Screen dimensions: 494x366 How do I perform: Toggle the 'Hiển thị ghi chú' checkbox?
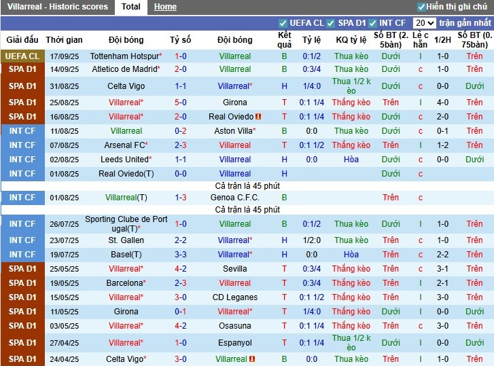pyautogui.click(x=421, y=7)
